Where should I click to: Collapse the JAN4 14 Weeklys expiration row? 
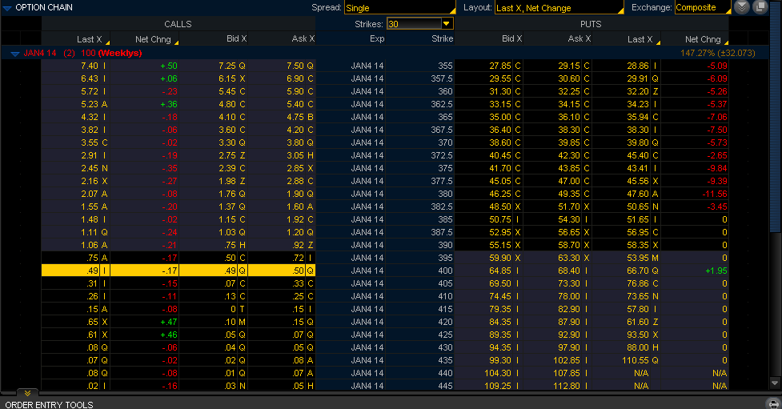click(15, 53)
